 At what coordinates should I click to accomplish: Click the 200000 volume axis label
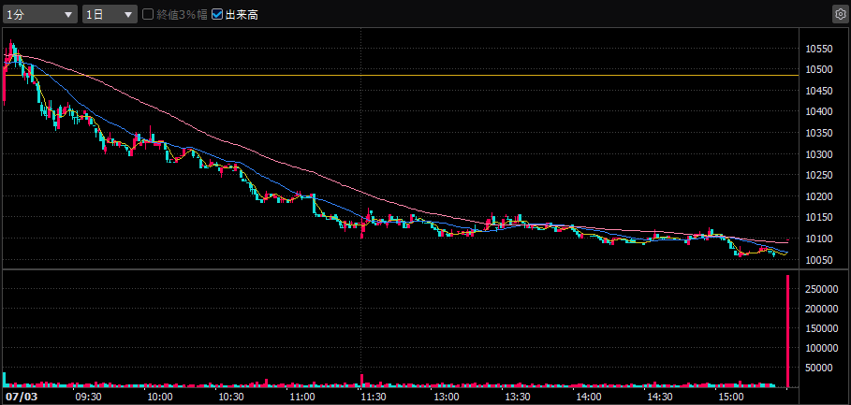click(x=821, y=309)
